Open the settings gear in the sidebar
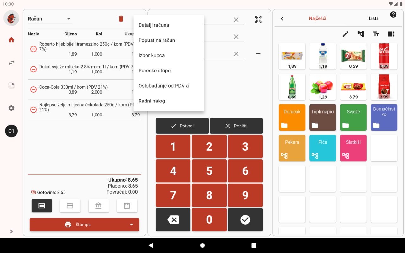The image size is (405, 253). coord(11,108)
